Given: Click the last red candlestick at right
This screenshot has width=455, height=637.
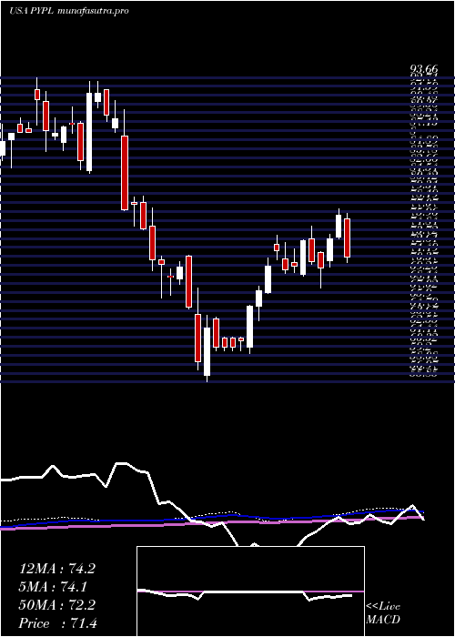Looking at the screenshot, I should click(x=348, y=238).
